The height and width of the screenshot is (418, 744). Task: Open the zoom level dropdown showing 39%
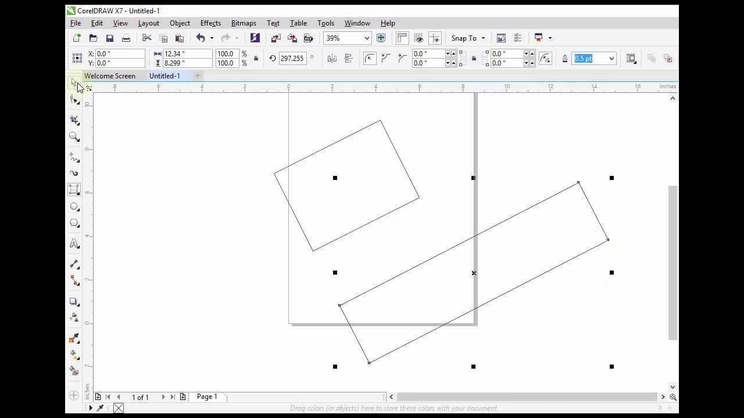coord(367,38)
